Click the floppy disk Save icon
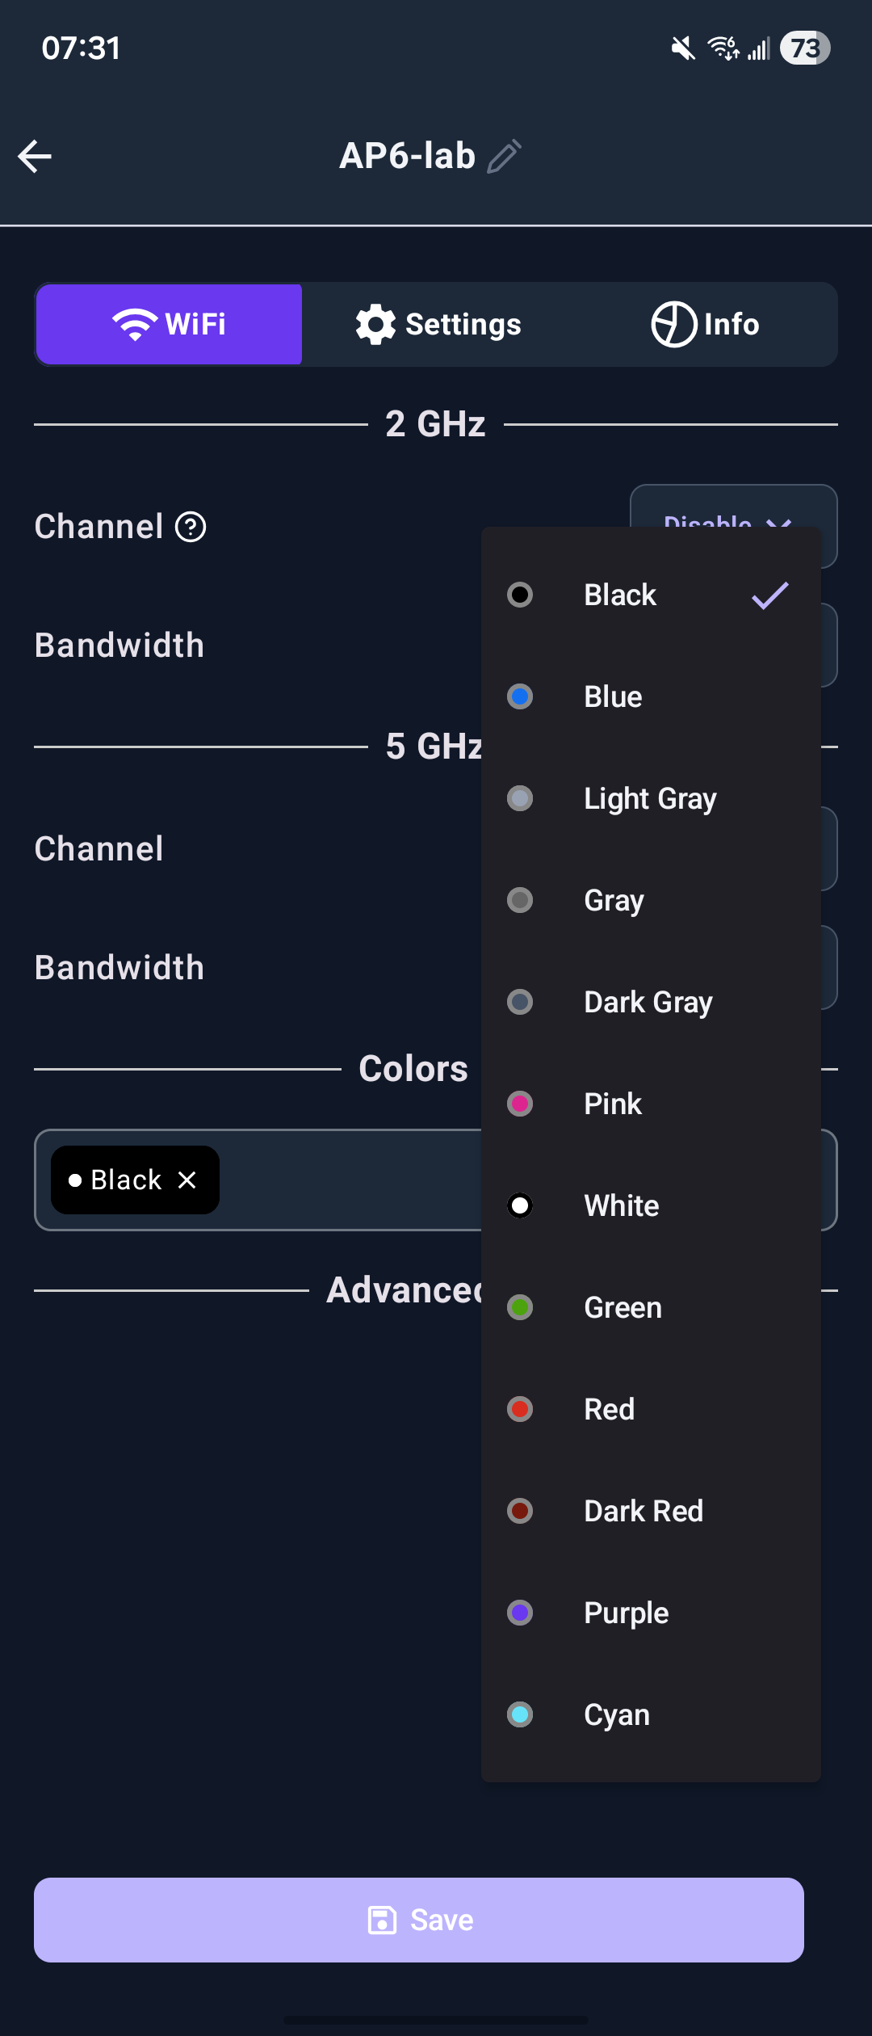Viewport: 872px width, 2036px height. click(x=382, y=1920)
